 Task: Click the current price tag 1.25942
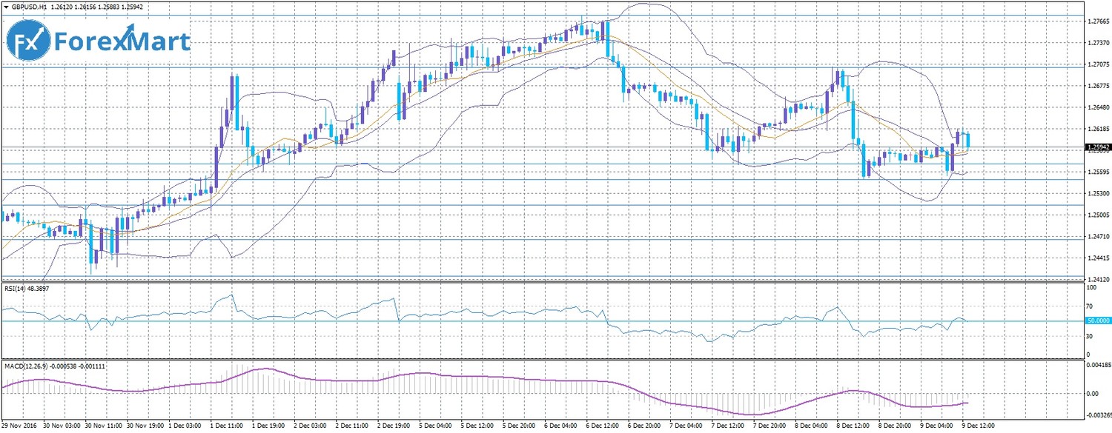(x=1098, y=147)
